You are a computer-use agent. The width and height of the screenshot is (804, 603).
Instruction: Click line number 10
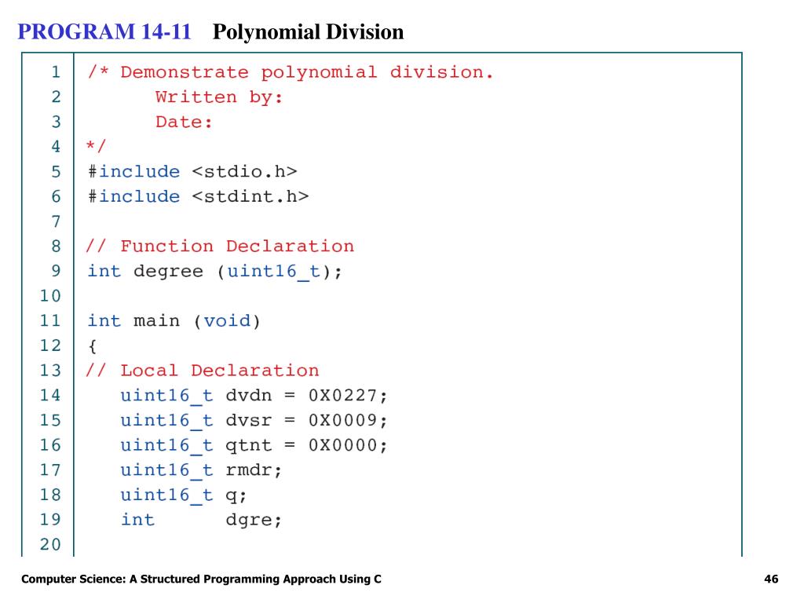(x=50, y=296)
